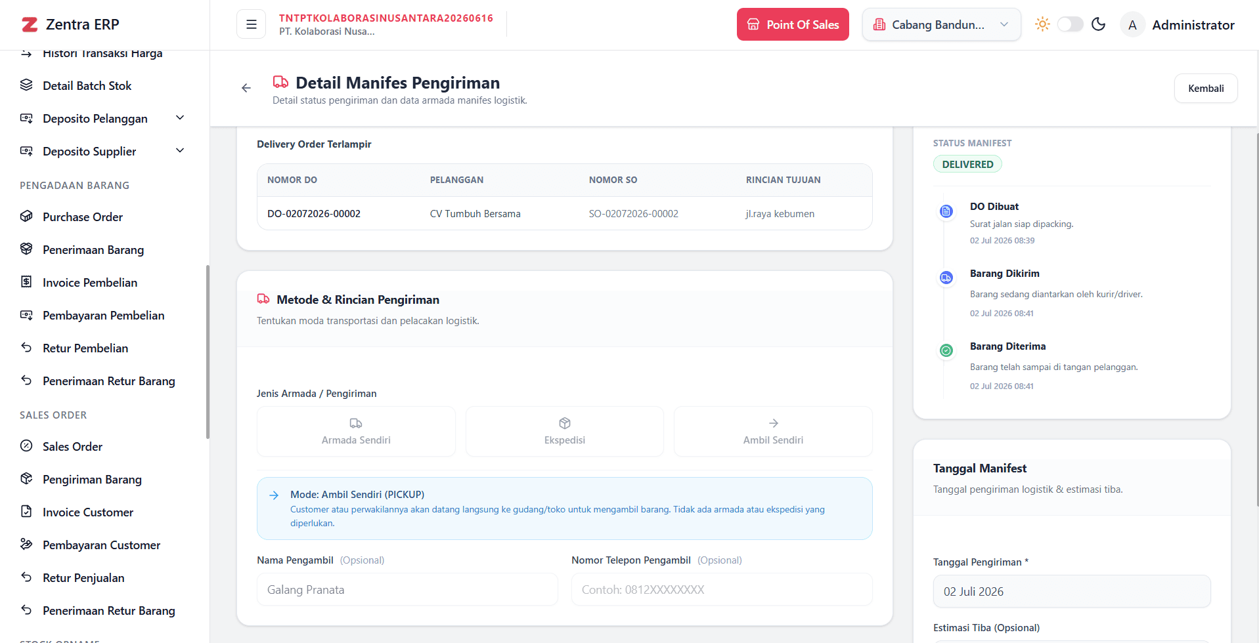Click the Nomor Telepon Pengambil field
The width and height of the screenshot is (1259, 643).
[x=722, y=589]
